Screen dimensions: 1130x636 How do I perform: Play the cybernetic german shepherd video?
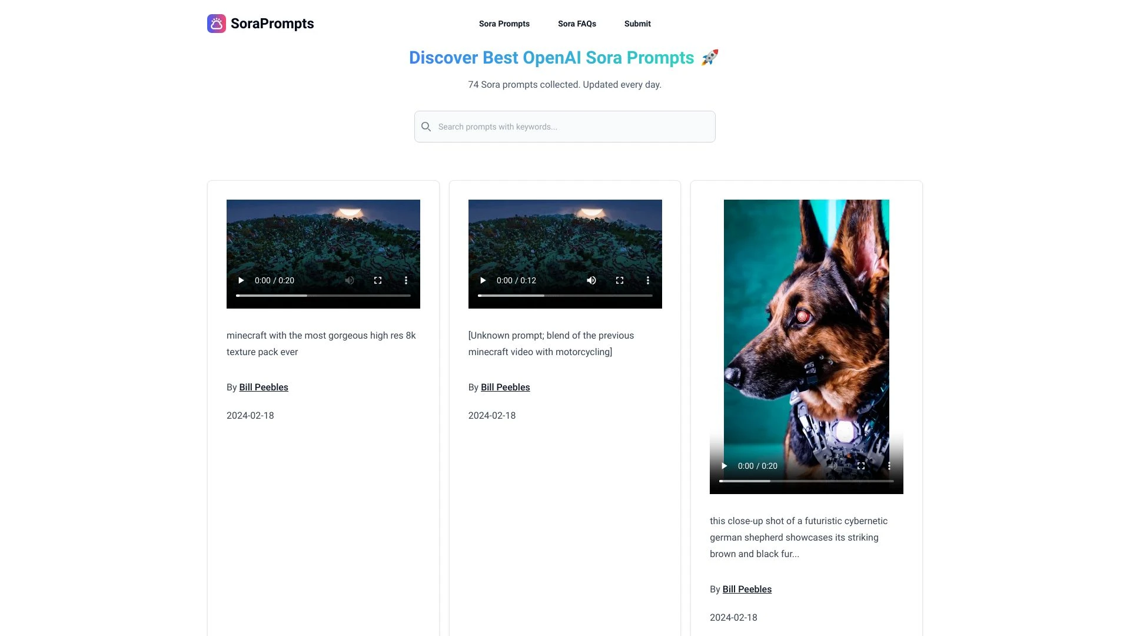point(724,466)
